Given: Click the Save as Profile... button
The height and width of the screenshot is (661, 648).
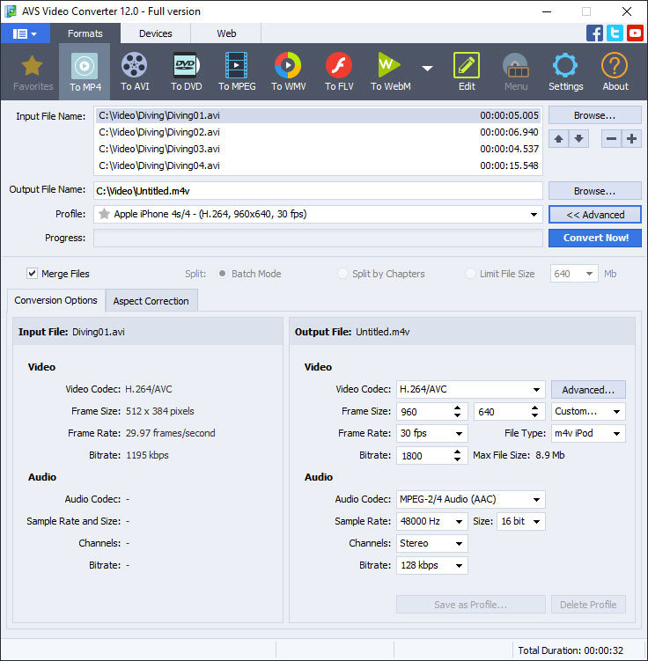Looking at the screenshot, I should tap(470, 605).
